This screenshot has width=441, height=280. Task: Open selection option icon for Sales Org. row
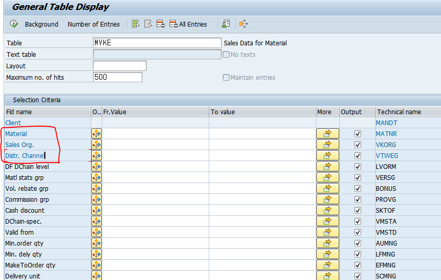97,144
